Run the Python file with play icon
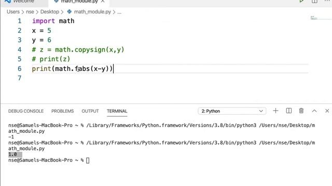This screenshot has height=186, width=332. [302, 1]
